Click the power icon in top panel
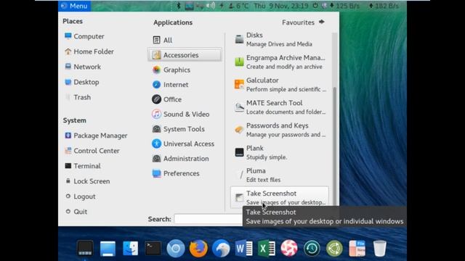 [x=315, y=6]
